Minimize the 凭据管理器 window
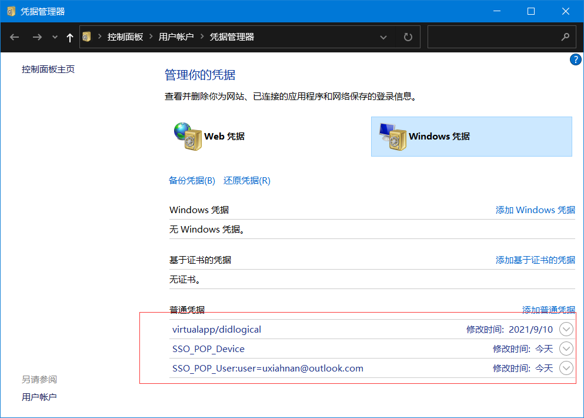 pyautogui.click(x=497, y=11)
